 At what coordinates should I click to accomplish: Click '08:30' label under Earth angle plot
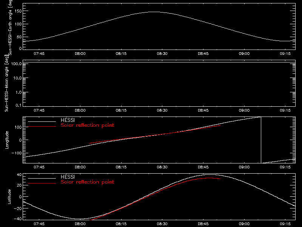pos(162,54)
